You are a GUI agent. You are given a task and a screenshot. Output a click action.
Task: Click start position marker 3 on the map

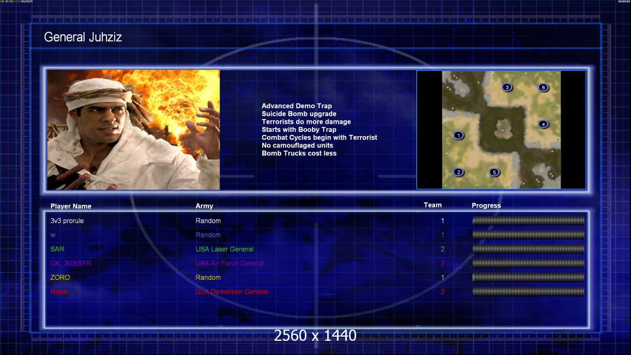point(507,87)
